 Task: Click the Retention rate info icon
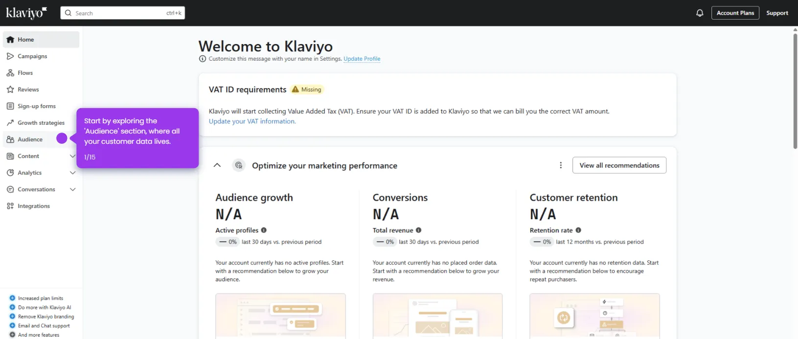[x=578, y=230]
